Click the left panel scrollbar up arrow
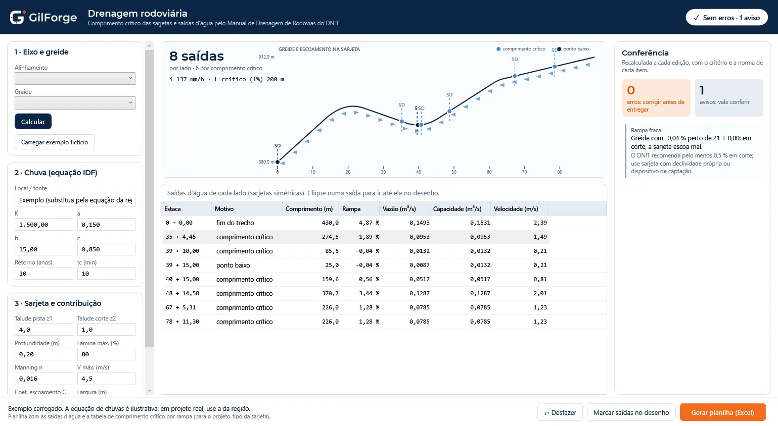Screen dimensions: 778x426 coord(149,46)
